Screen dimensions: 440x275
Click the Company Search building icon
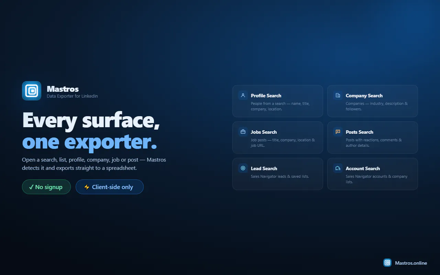(338, 95)
